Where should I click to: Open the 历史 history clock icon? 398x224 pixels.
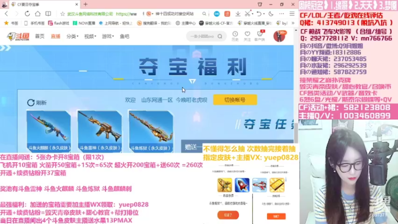(x=235, y=36)
